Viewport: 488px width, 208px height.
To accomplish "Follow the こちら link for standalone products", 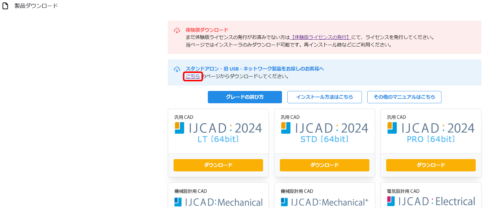I will pos(193,76).
